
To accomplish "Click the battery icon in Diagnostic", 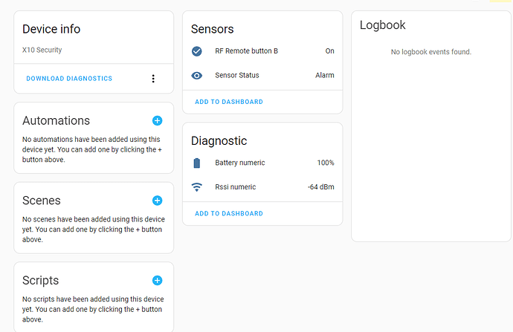I will click(x=197, y=163).
